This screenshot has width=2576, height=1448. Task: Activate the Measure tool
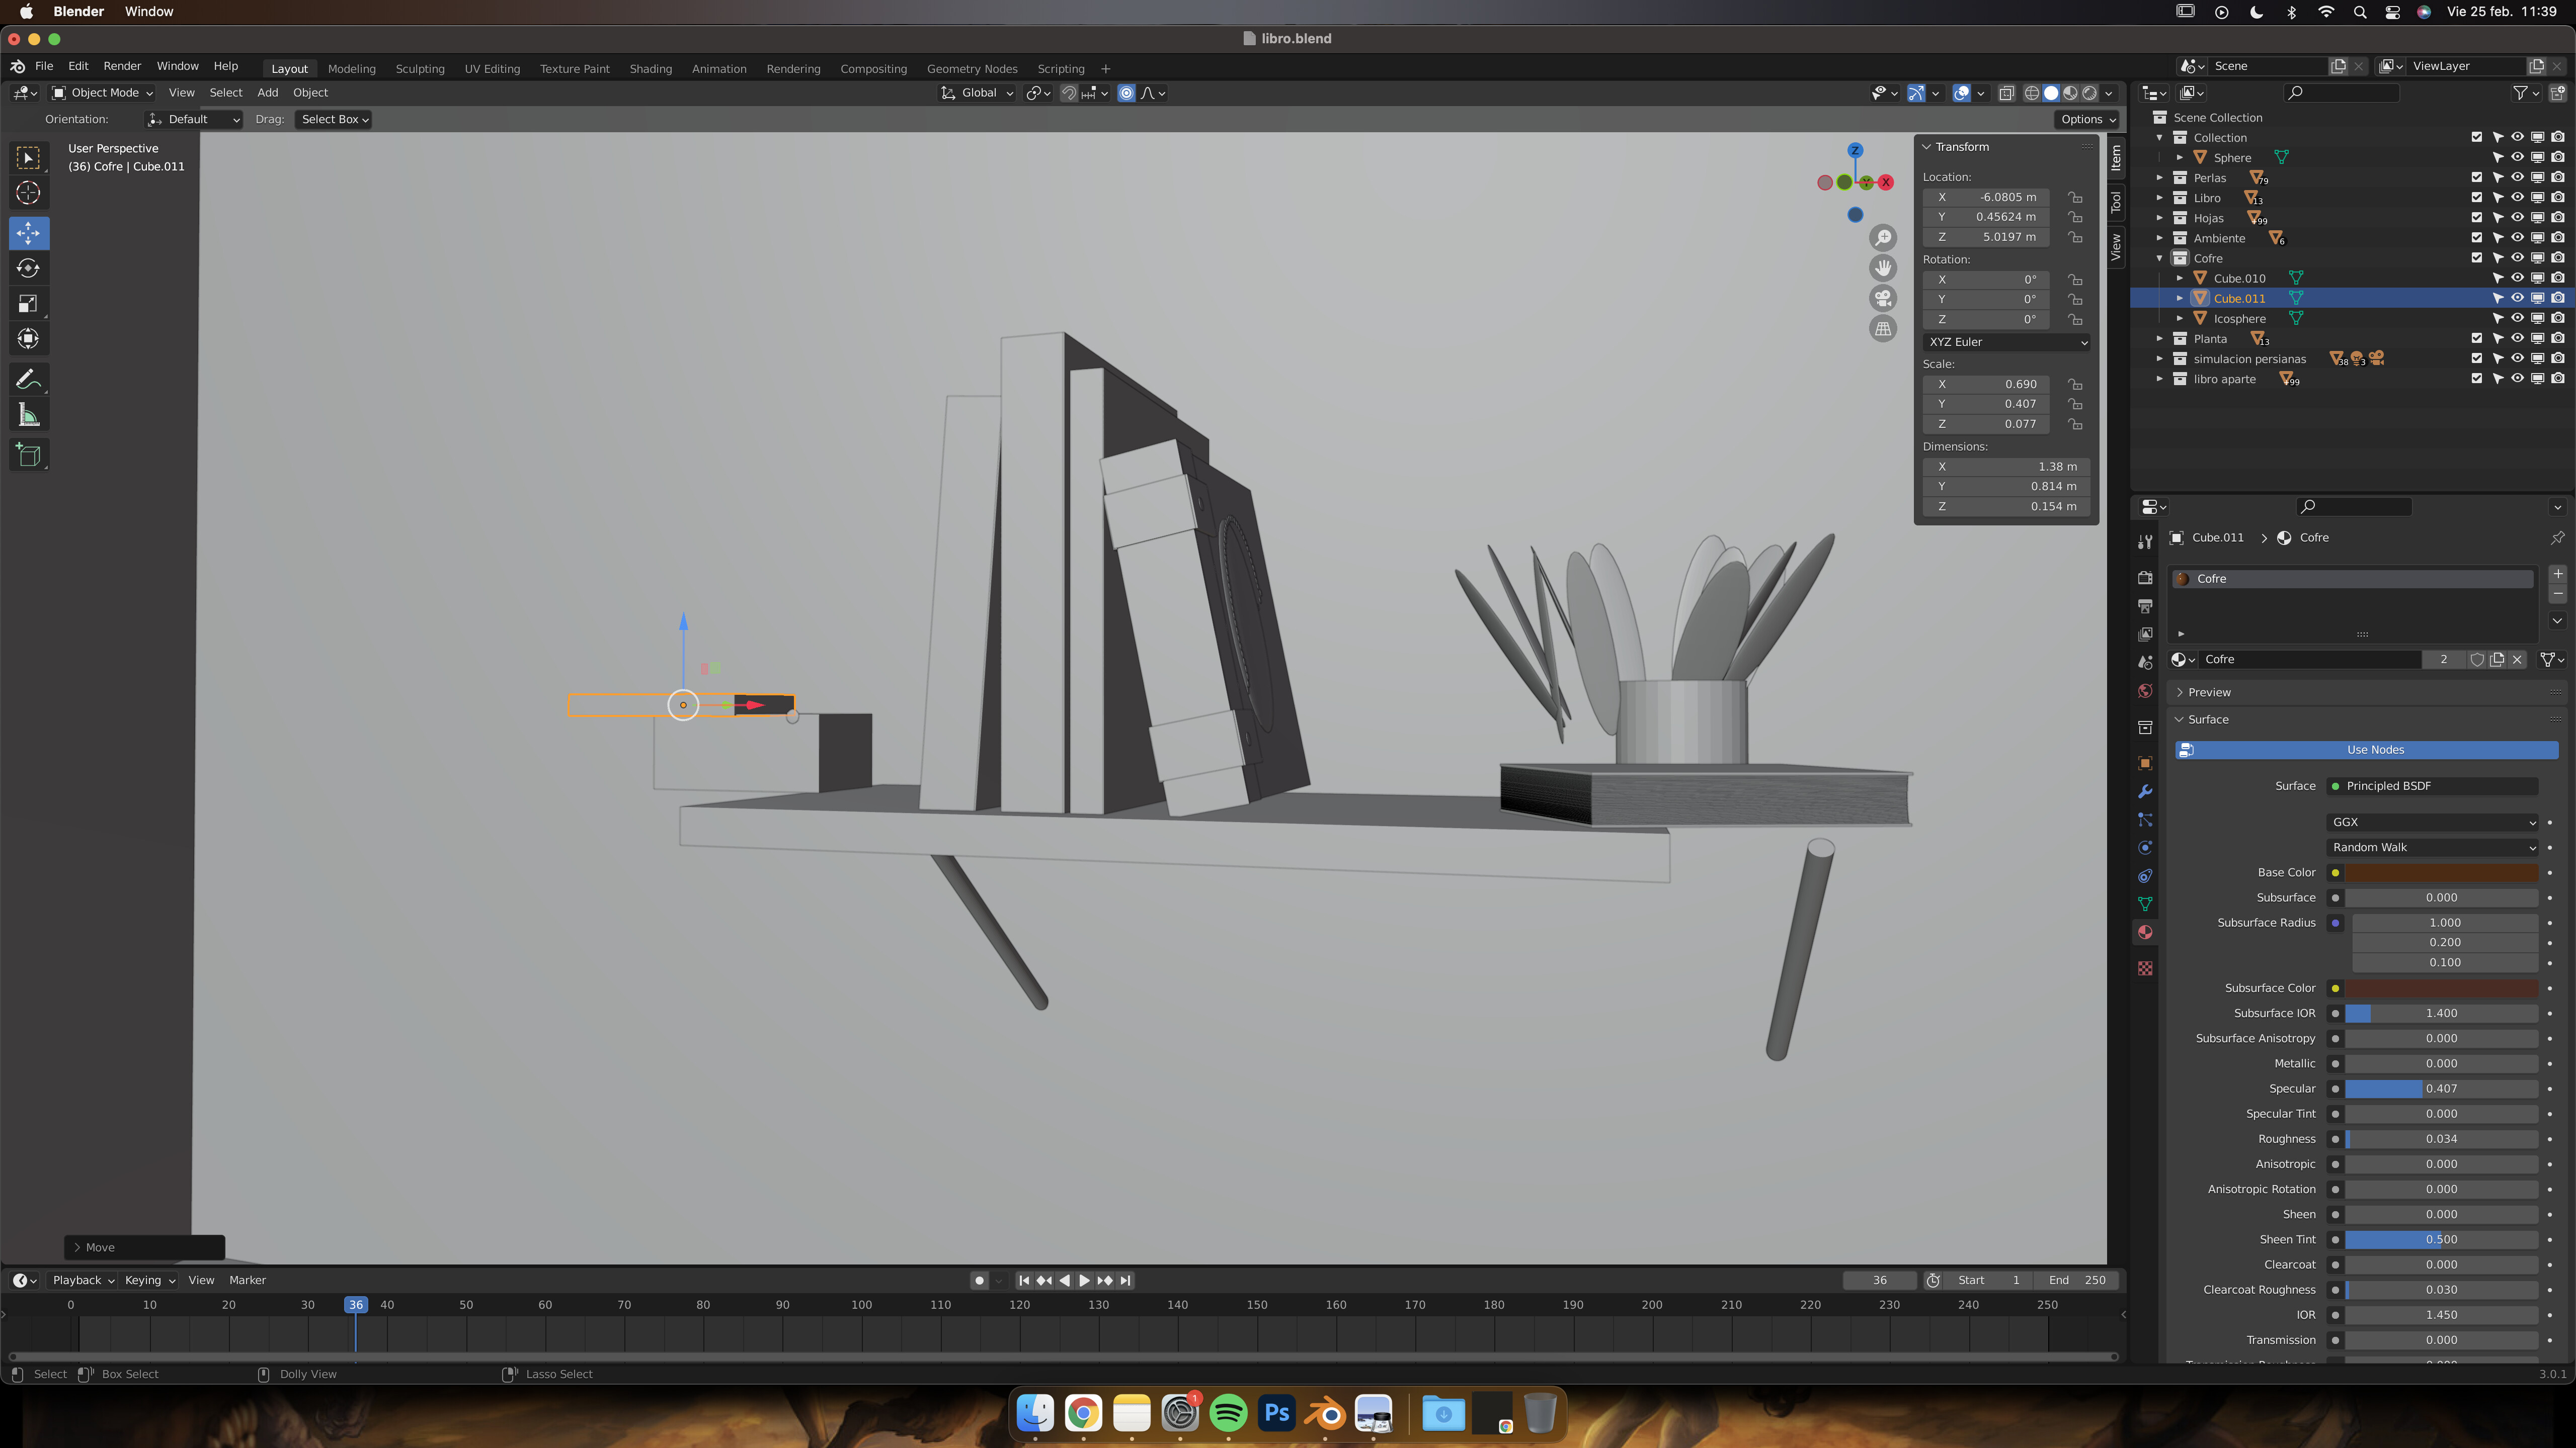pyautogui.click(x=28, y=415)
